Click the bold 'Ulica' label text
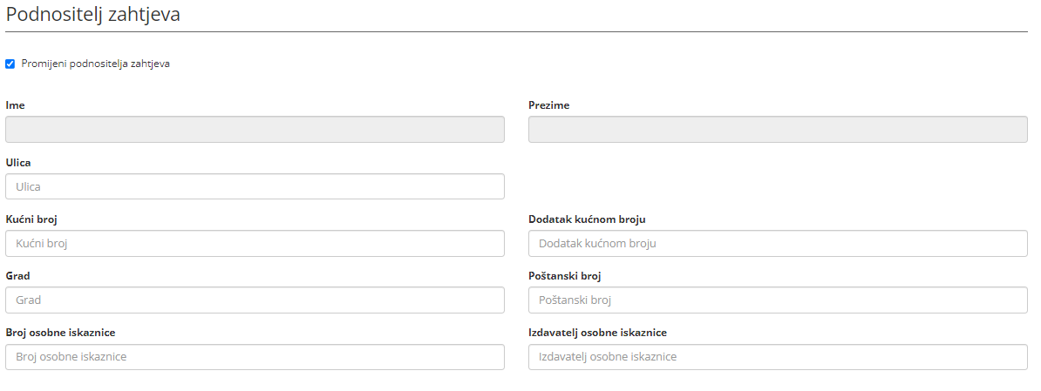The width and height of the screenshot is (1041, 391). pos(18,162)
